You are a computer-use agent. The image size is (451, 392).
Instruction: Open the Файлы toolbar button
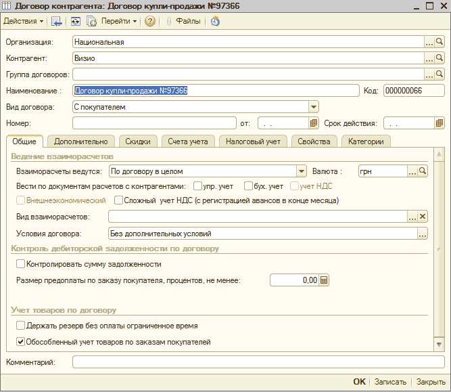pyautogui.click(x=184, y=21)
